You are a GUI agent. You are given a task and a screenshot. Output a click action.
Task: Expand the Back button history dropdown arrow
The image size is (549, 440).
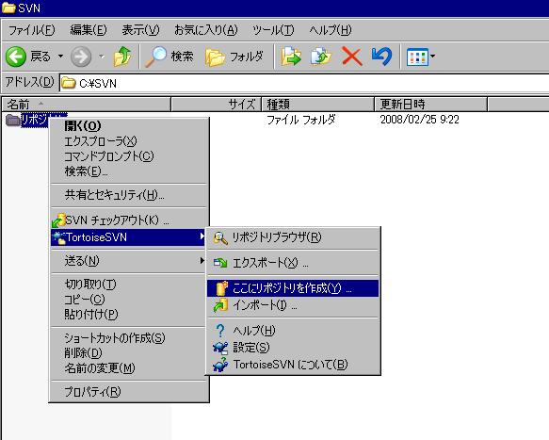click(x=60, y=57)
